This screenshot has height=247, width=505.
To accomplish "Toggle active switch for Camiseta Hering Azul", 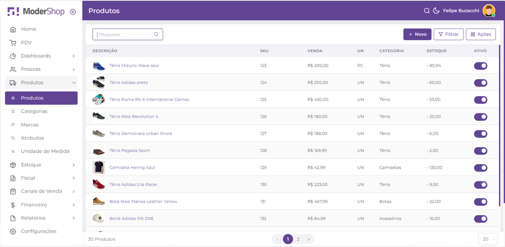I will click(x=480, y=168).
